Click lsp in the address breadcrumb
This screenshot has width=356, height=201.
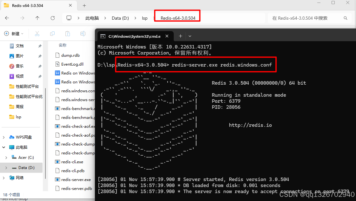pyautogui.click(x=144, y=18)
